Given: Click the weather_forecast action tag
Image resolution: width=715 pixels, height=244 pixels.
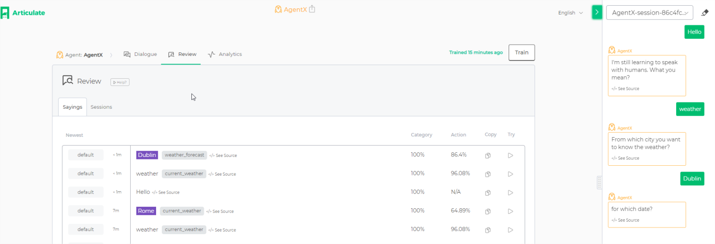Looking at the screenshot, I should 184,155.
